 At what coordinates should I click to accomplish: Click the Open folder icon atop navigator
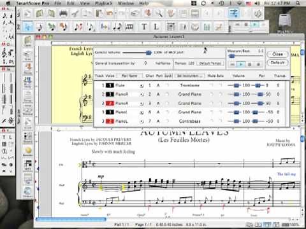27,41
